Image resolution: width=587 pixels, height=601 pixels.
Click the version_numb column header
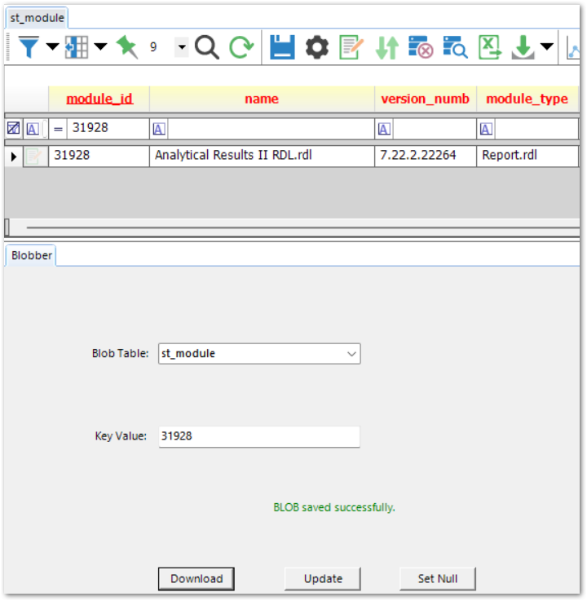pos(426,99)
